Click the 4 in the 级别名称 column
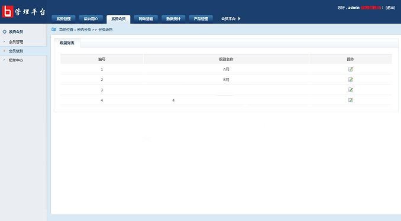 [173, 100]
